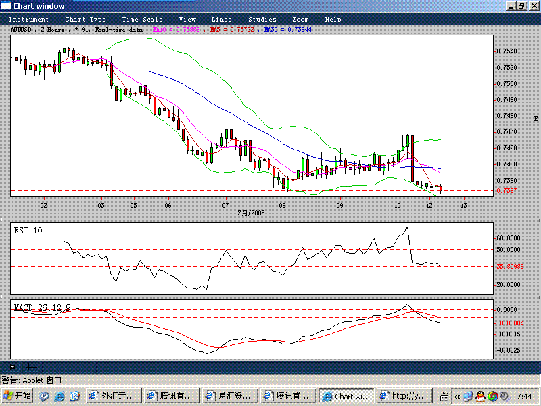Open the View menu
The width and height of the screenshot is (541, 406).
pyautogui.click(x=187, y=20)
